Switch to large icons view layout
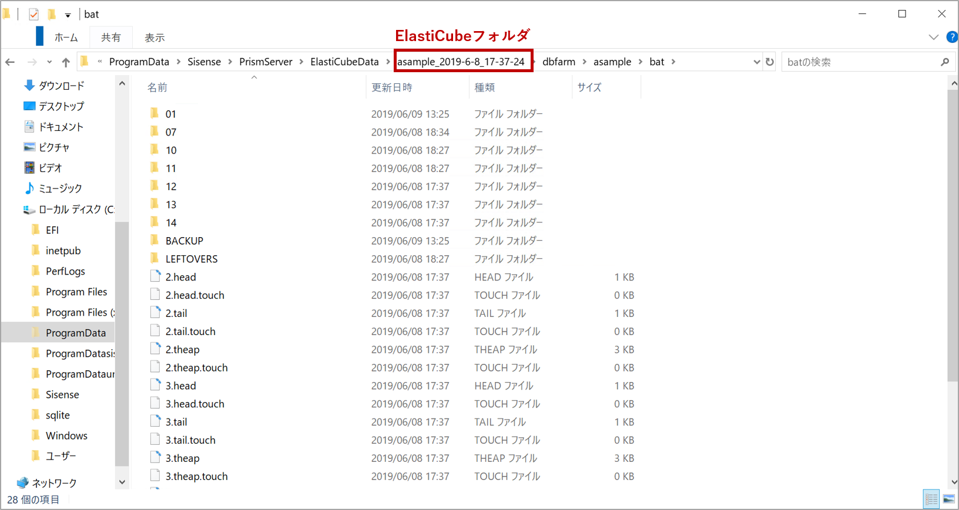Screen dimensions: 959x510 [x=948, y=499]
